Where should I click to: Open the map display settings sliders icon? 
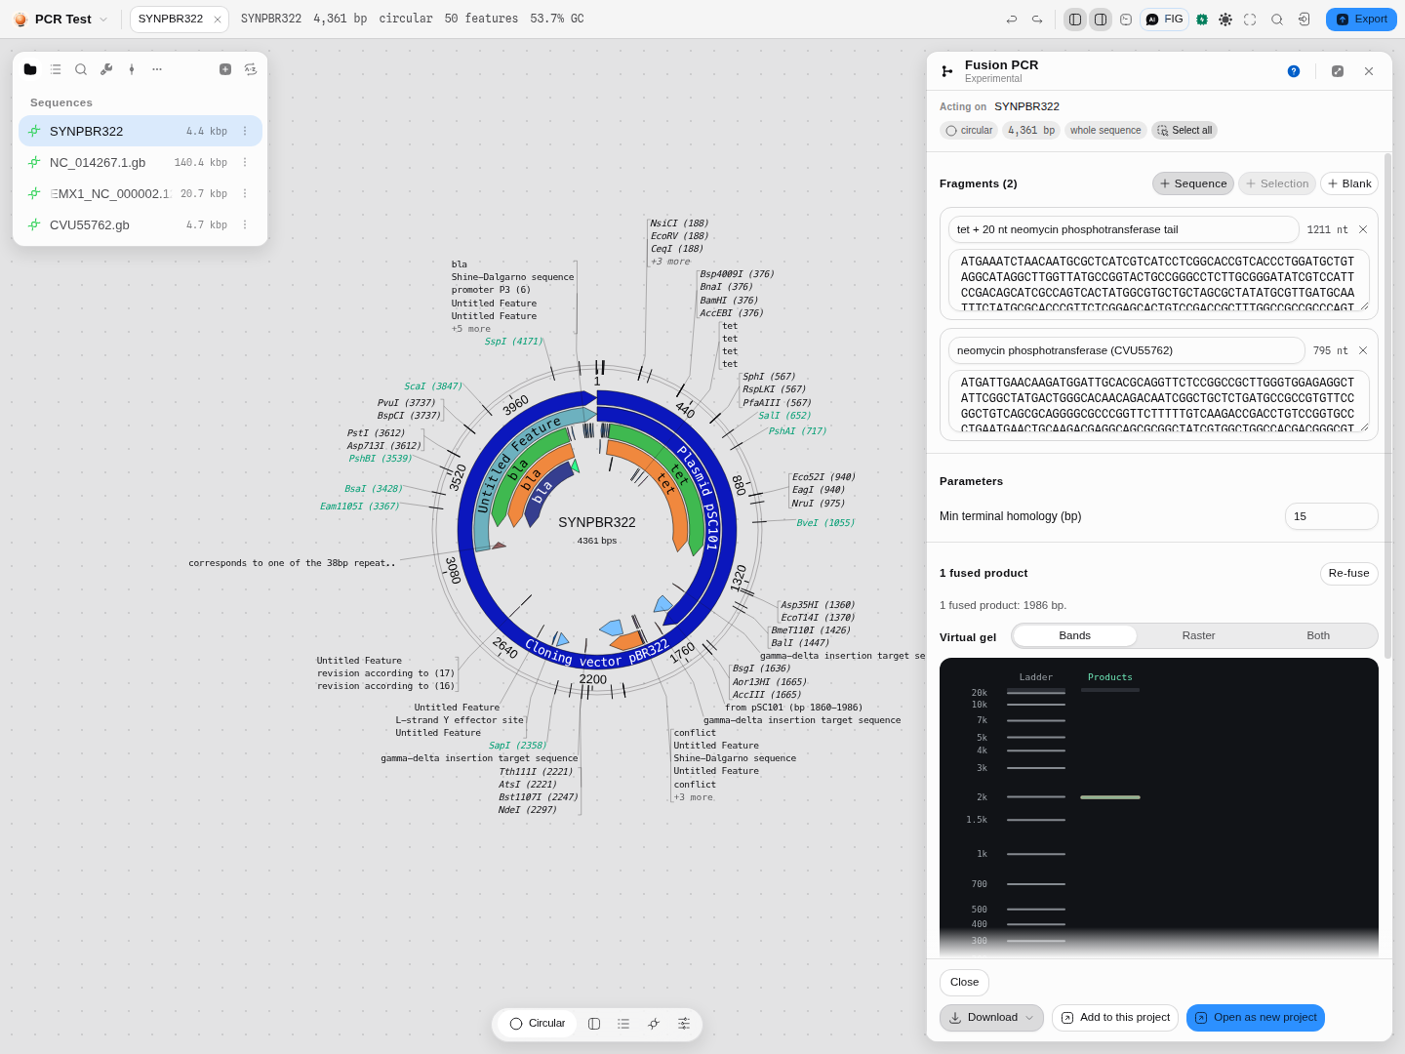tap(684, 1024)
